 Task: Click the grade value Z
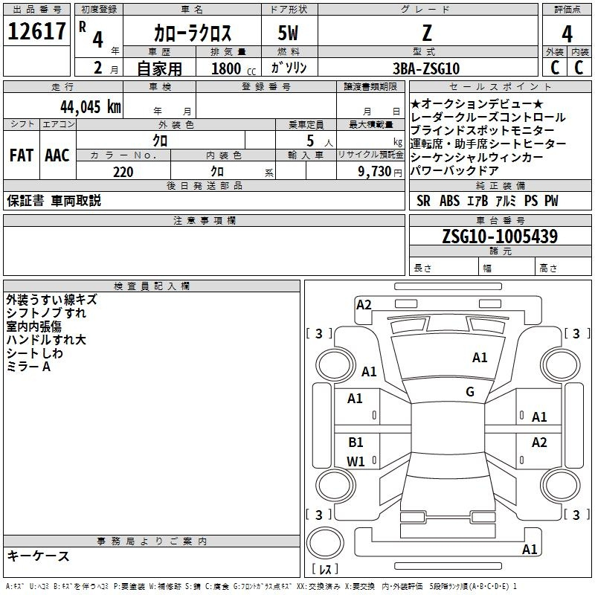(427, 33)
